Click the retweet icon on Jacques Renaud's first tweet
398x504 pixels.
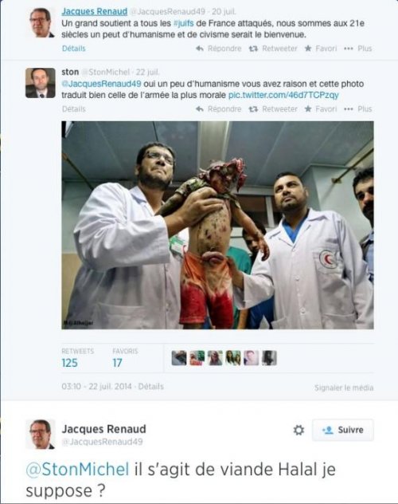point(253,49)
